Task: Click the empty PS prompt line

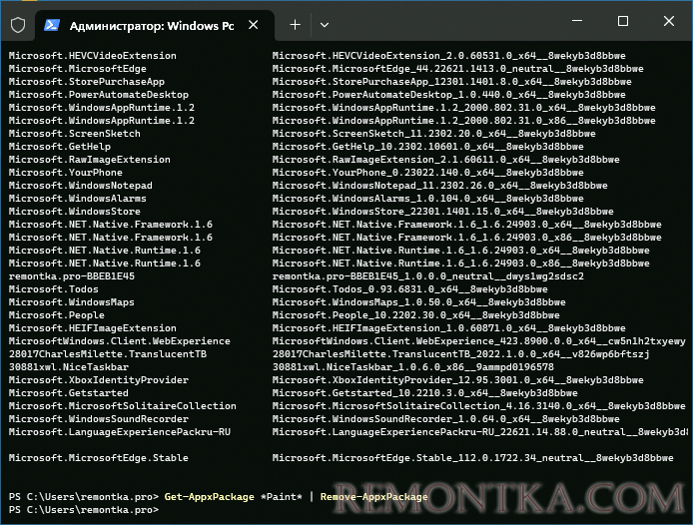Action: click(84, 510)
